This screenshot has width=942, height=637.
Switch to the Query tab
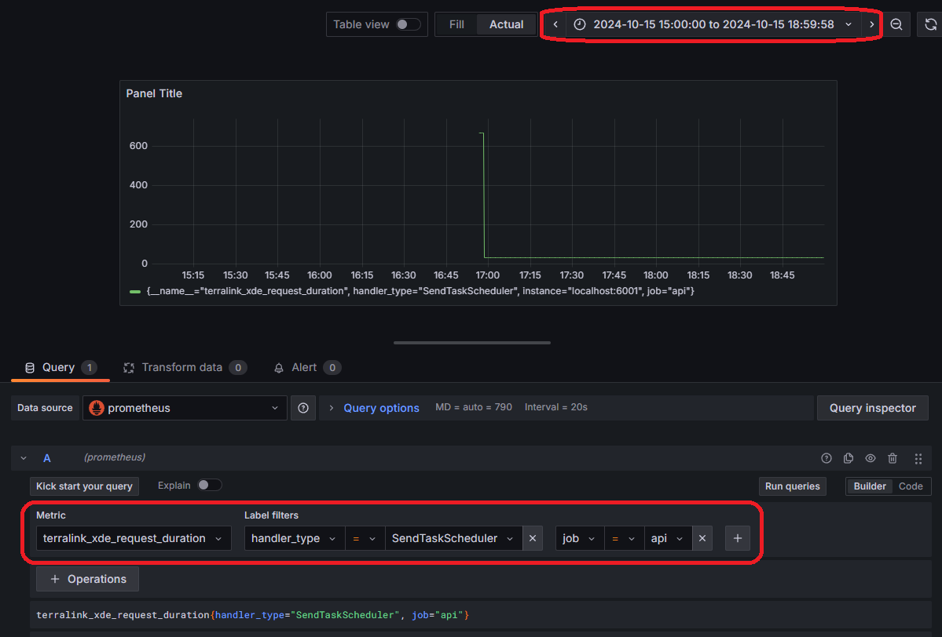click(x=60, y=367)
